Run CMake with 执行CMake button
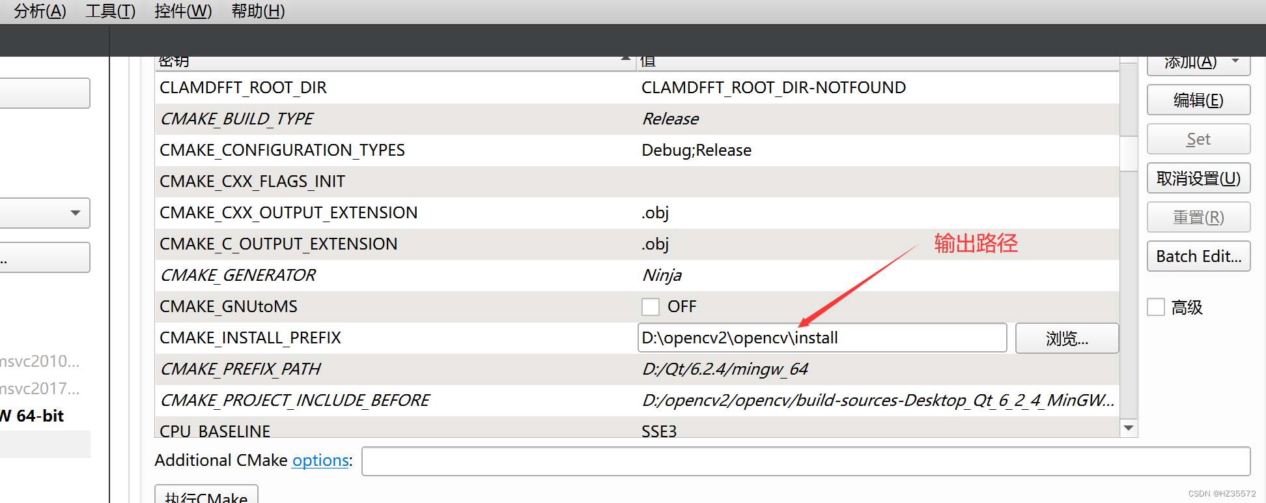 pos(206,495)
